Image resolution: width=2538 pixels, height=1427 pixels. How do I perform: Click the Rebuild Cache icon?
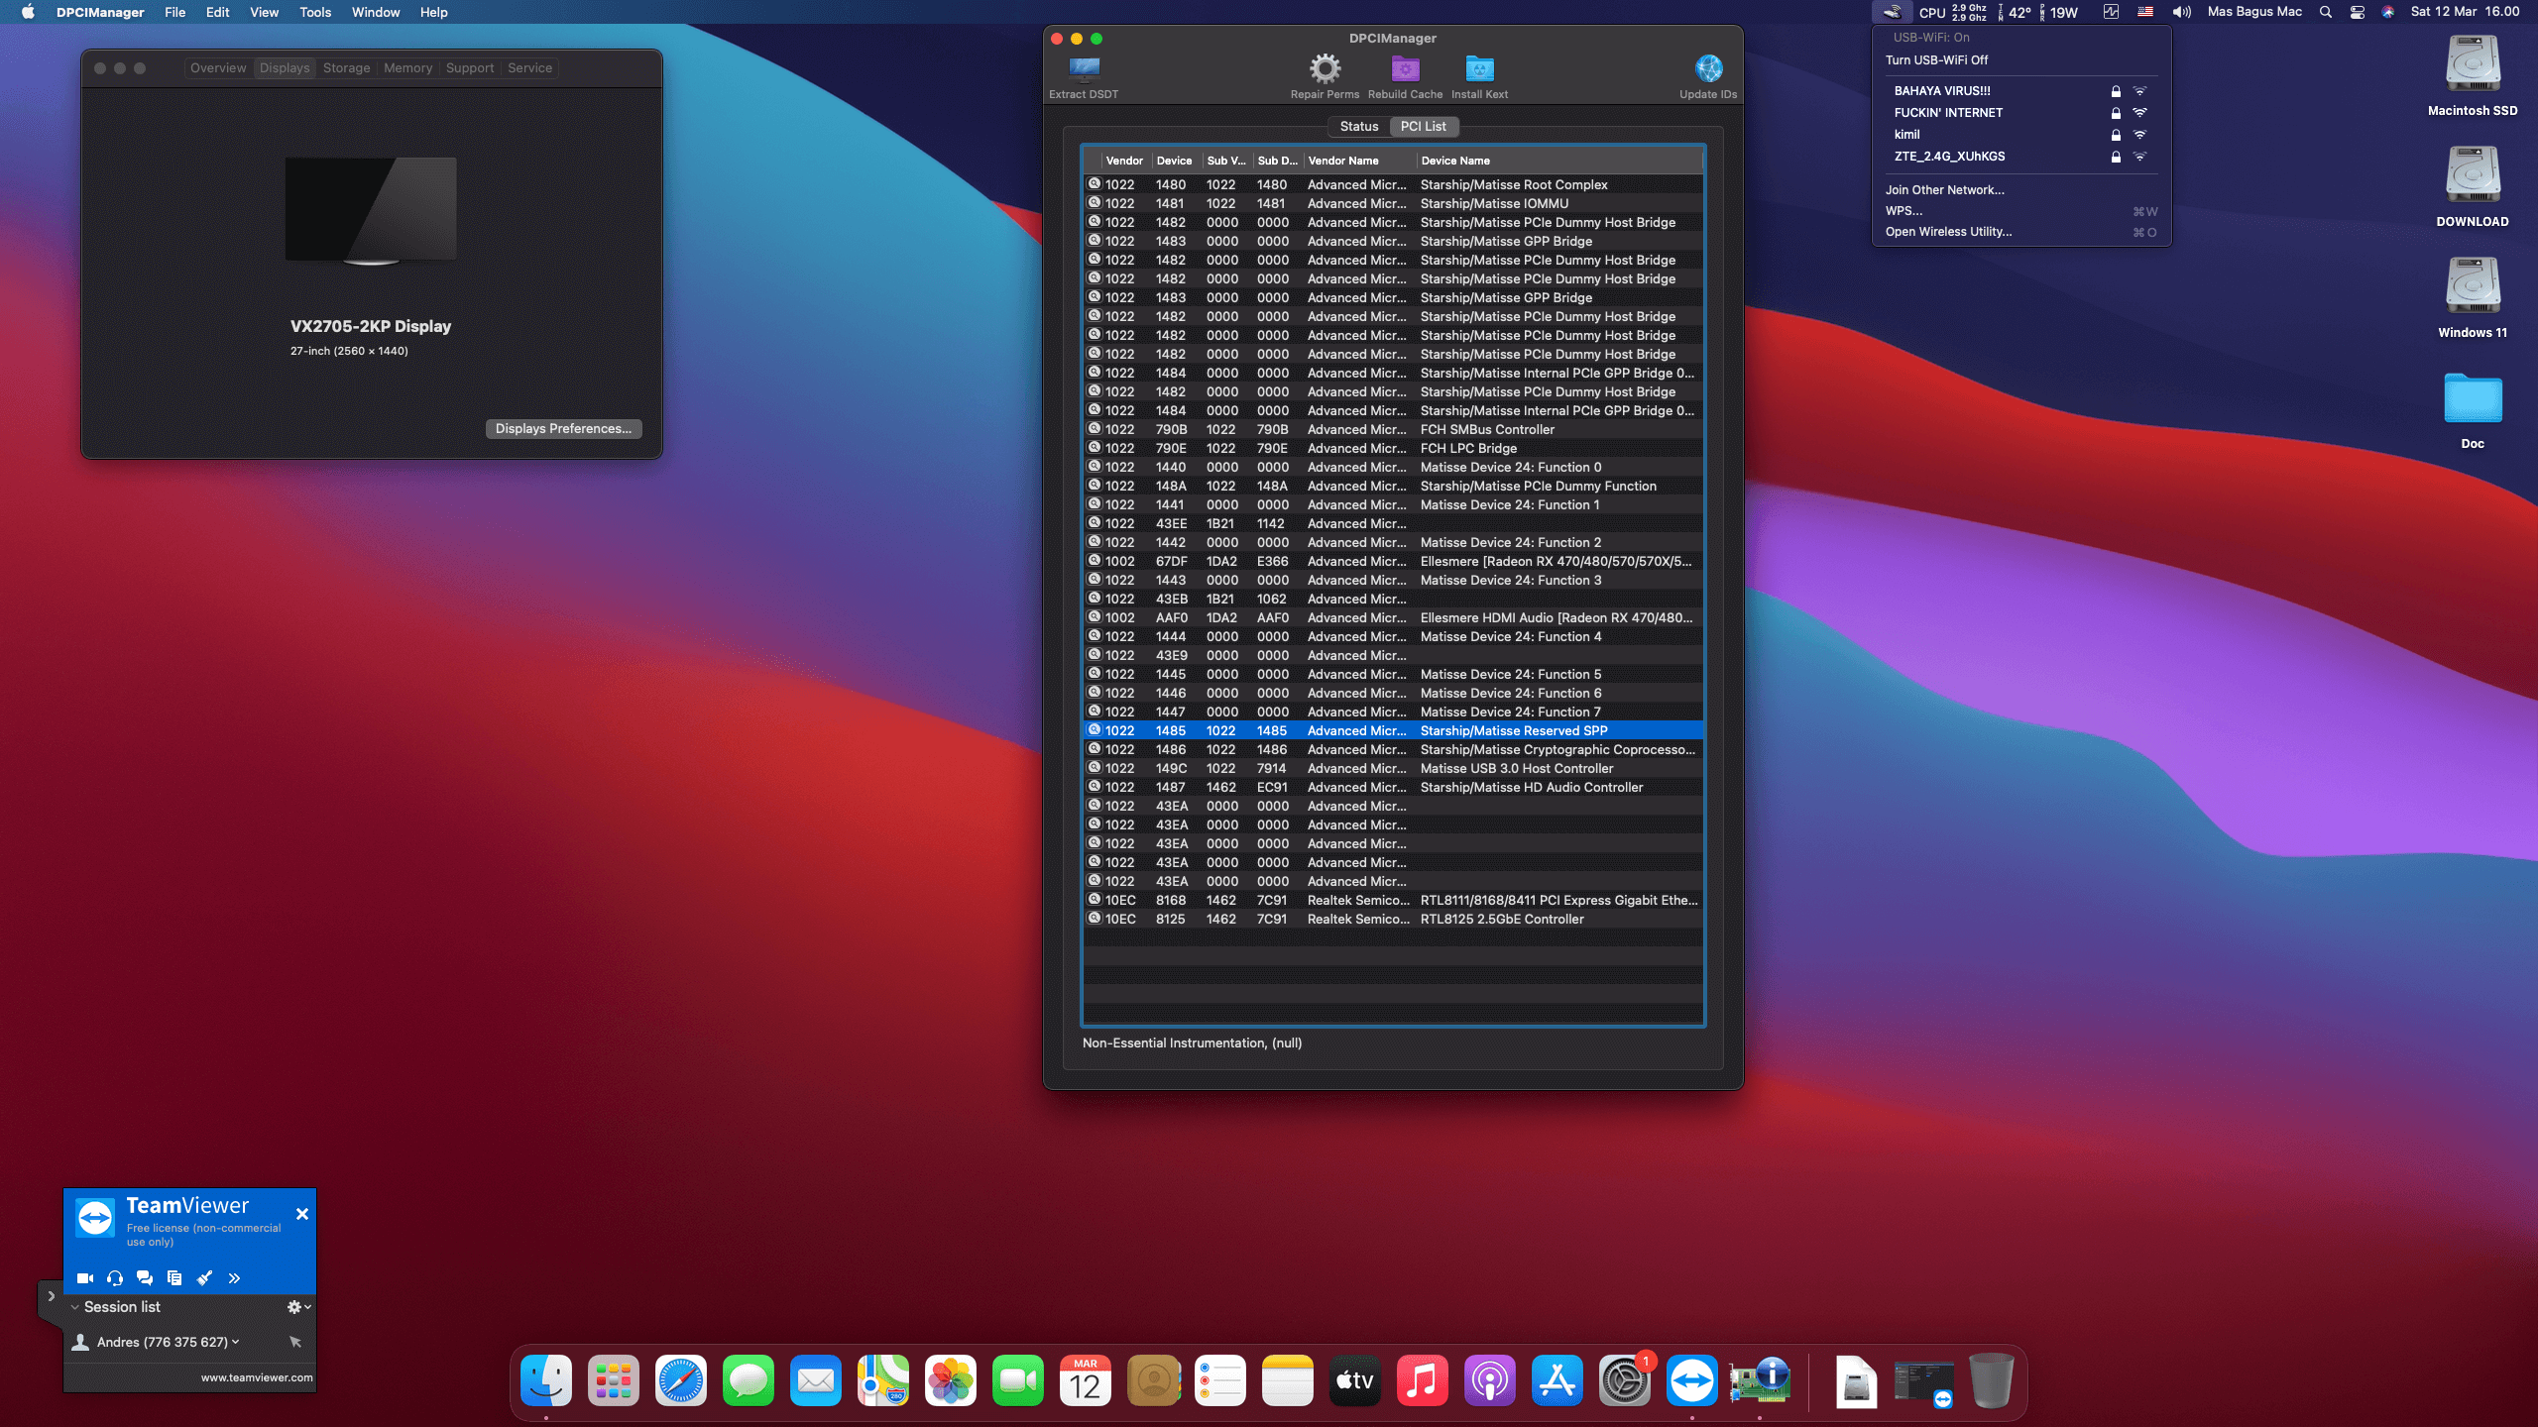click(x=1405, y=69)
